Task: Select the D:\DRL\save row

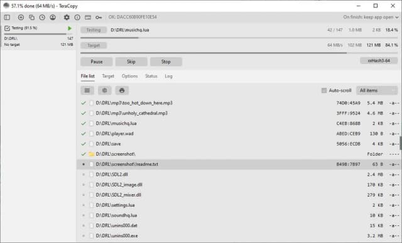Action: point(239,144)
